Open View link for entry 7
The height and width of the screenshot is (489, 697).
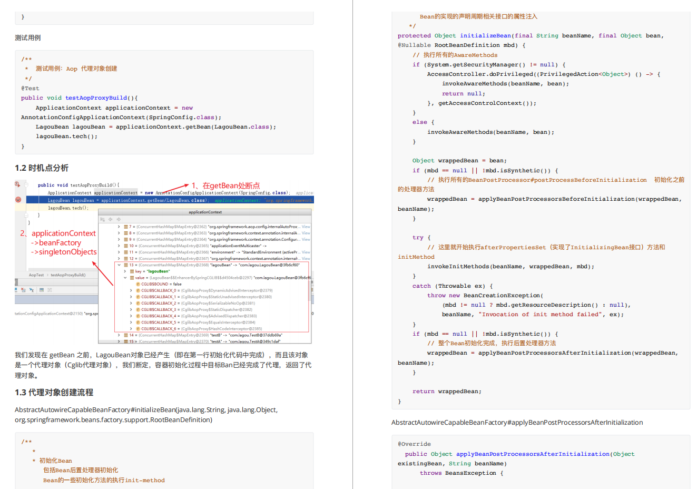click(306, 227)
